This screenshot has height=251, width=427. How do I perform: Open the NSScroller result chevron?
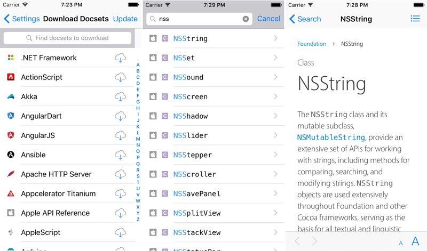275,174
